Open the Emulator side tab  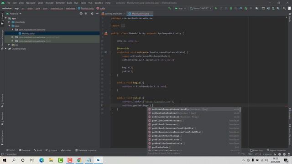pos(290,113)
